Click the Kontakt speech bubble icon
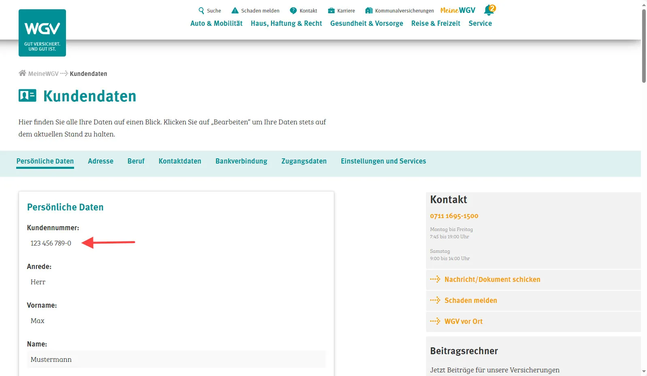647x376 pixels. tap(293, 11)
